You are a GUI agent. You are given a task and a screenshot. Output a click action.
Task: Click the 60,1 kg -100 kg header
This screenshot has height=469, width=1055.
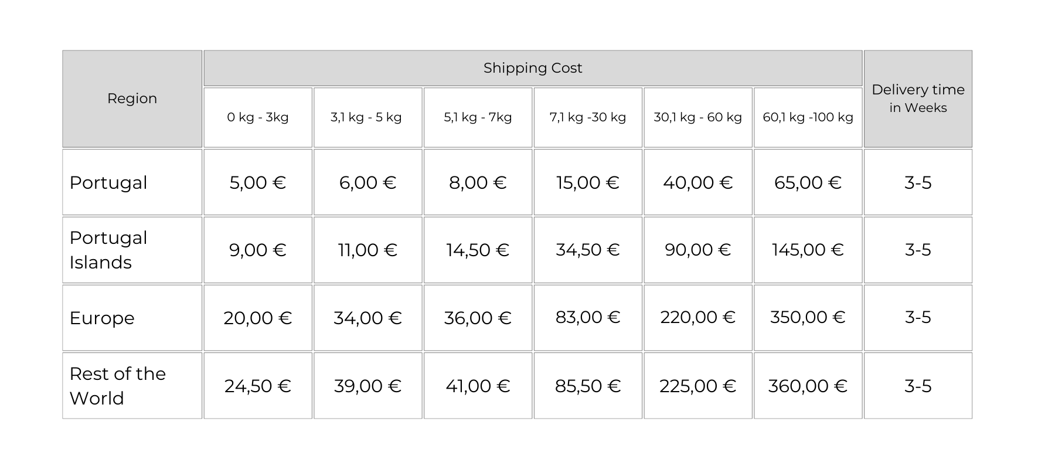pos(808,117)
